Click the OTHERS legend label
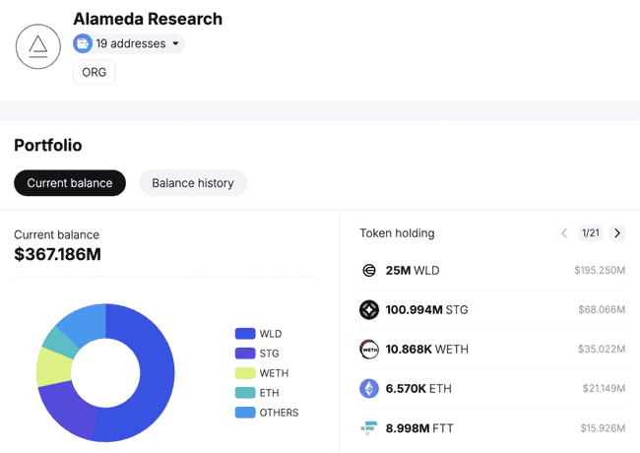Viewport: 640px width, 453px height. (x=279, y=413)
